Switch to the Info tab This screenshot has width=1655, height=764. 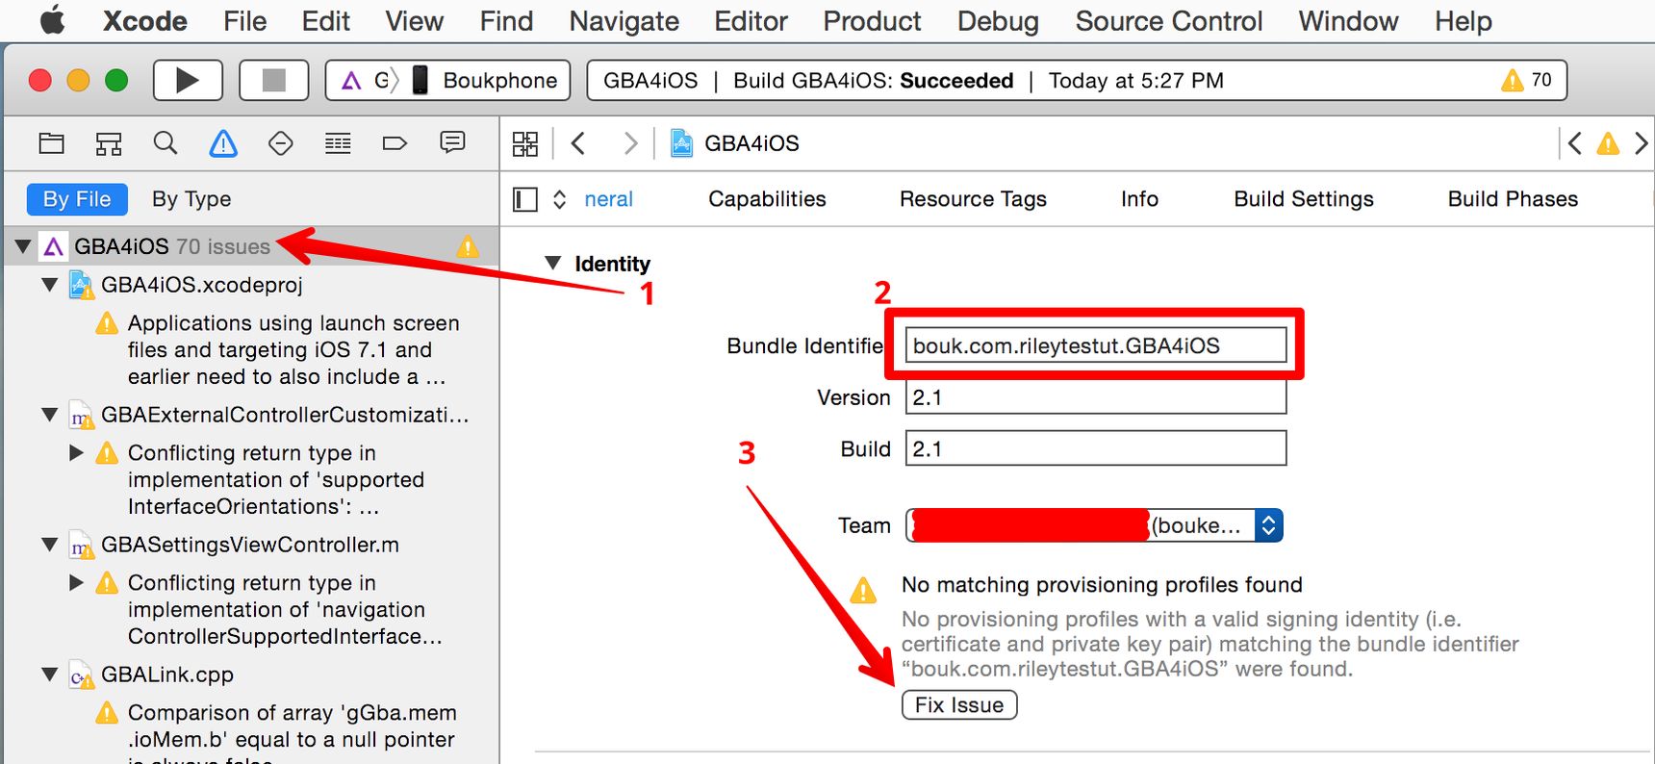coord(1139,199)
